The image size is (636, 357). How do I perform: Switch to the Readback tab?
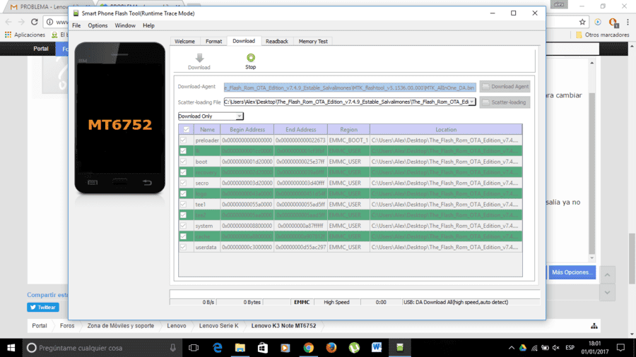coord(277,42)
